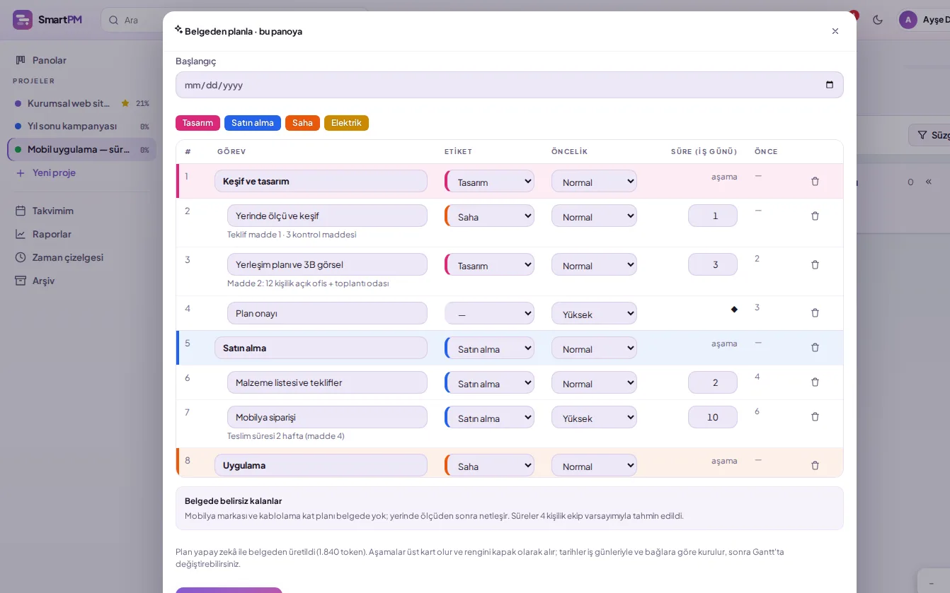Create a new project with Yeni proje
Screen dimensions: 950x593
(x=46, y=172)
